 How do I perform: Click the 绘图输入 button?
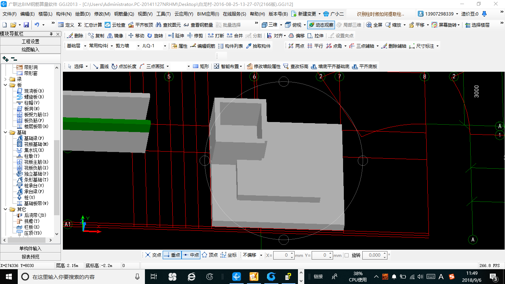pyautogui.click(x=30, y=50)
